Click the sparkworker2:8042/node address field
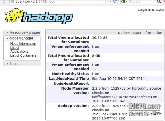Image resolution: width=165 pixels, height=121 pixels. pyautogui.click(x=59, y=2)
